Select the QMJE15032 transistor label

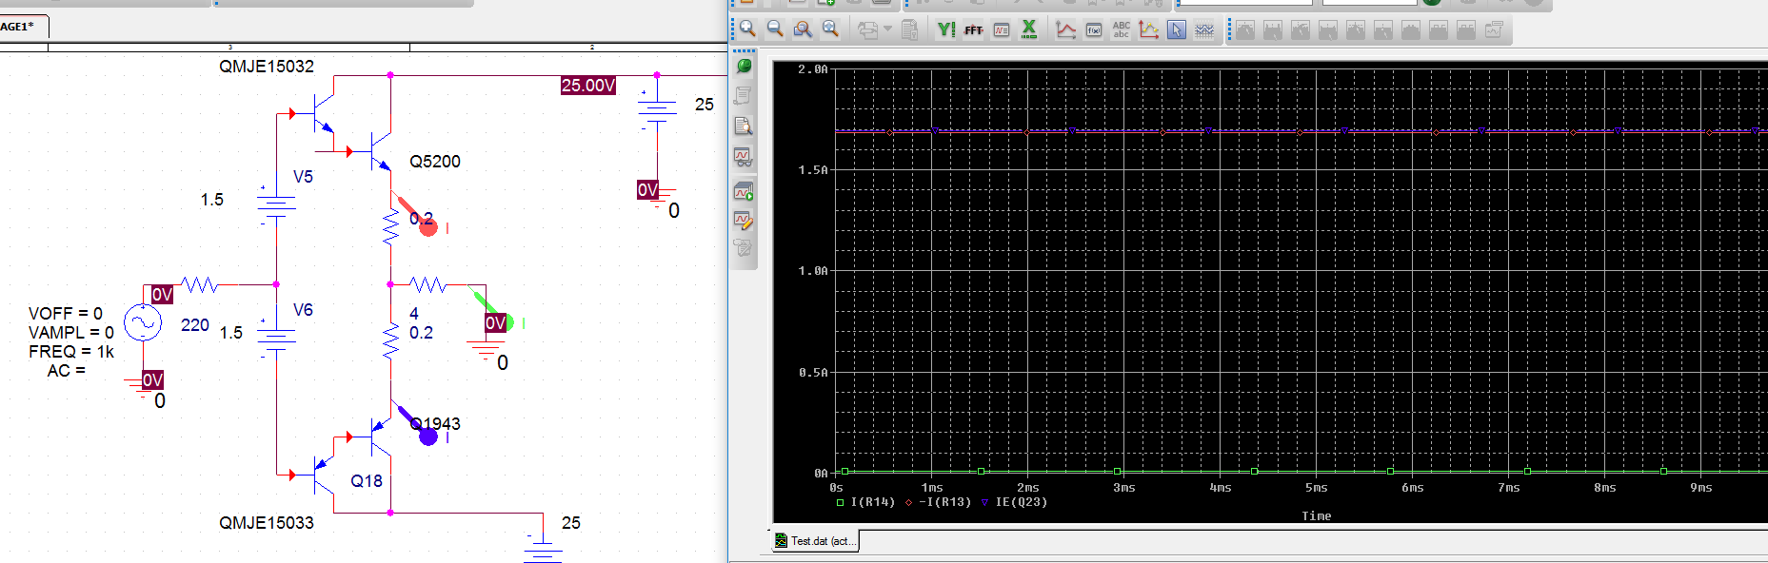[x=267, y=67]
